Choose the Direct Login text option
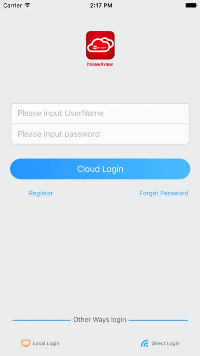 tap(165, 343)
